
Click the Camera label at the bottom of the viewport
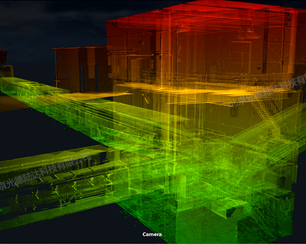pos(152,234)
